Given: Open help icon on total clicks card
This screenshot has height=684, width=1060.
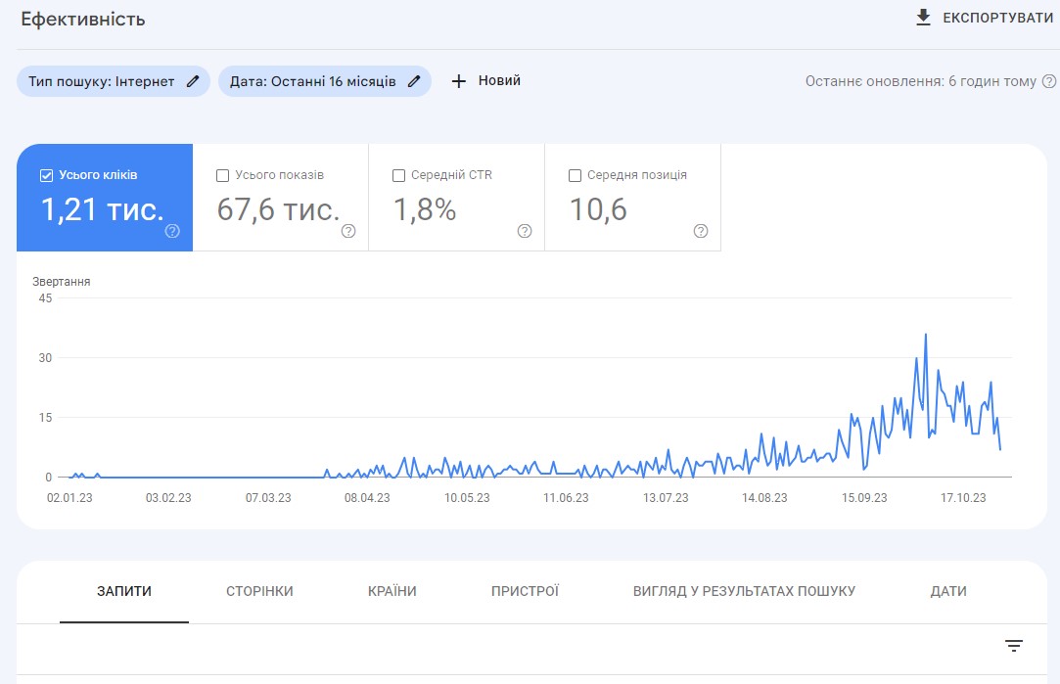Looking at the screenshot, I should tap(172, 231).
